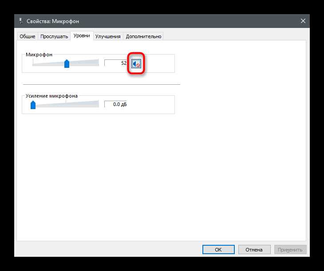Click the boost field showing 0.0 дБ

pyautogui.click(x=115, y=104)
